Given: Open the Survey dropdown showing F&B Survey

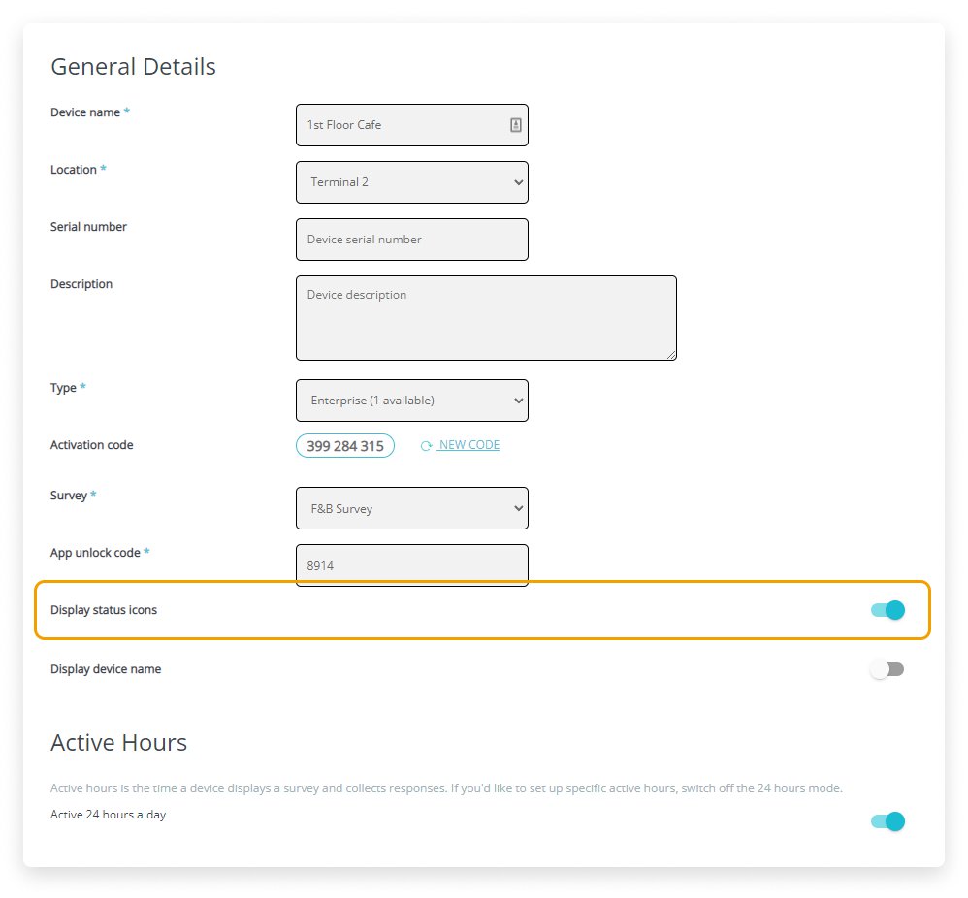Looking at the screenshot, I should point(411,508).
